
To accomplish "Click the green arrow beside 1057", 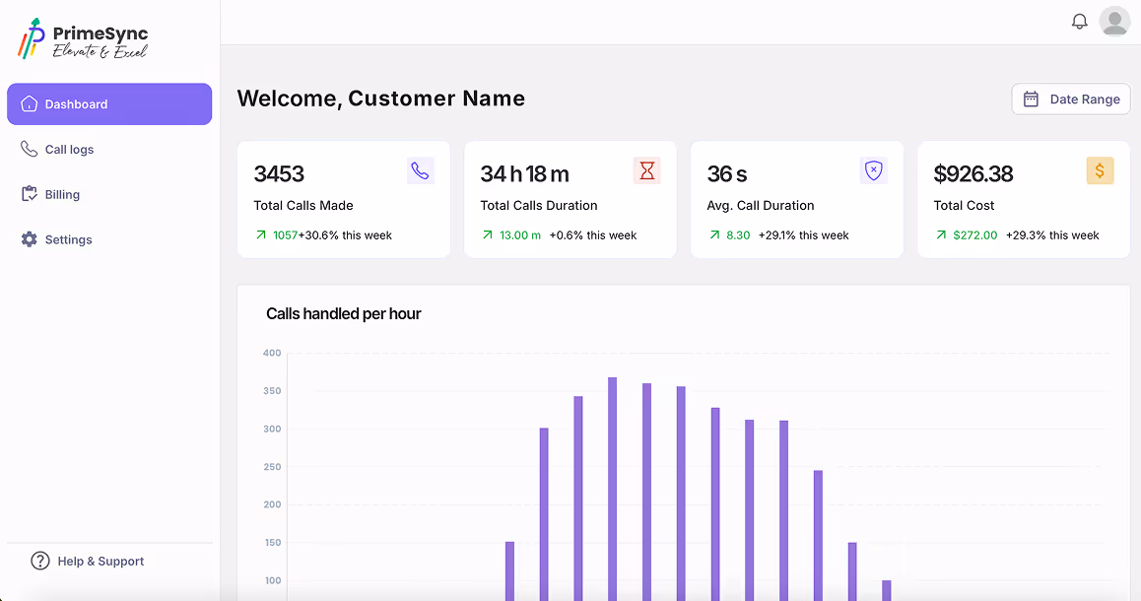I will click(260, 235).
